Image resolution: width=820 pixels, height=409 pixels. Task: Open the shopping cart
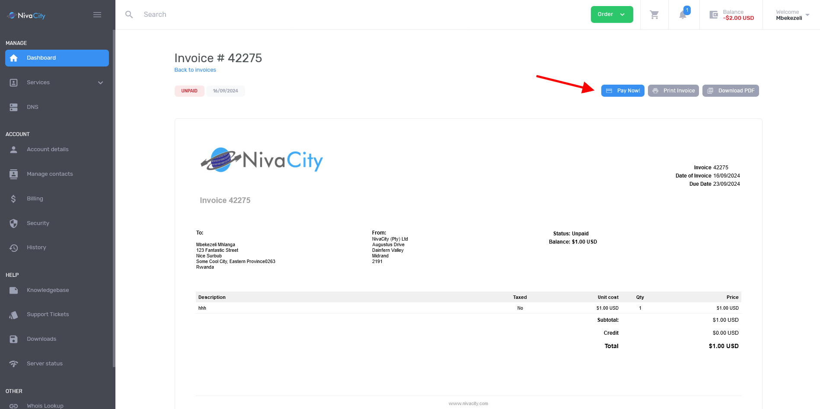tap(654, 15)
